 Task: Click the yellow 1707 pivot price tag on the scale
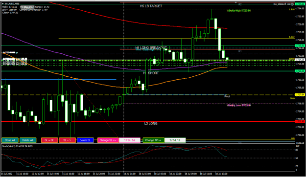[x=300, y=95]
